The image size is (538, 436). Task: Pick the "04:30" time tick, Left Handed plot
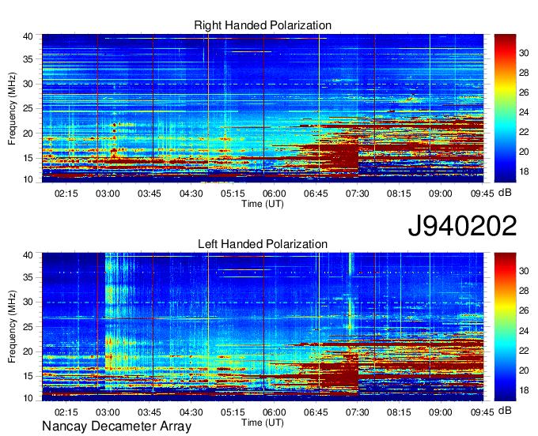[191, 412]
